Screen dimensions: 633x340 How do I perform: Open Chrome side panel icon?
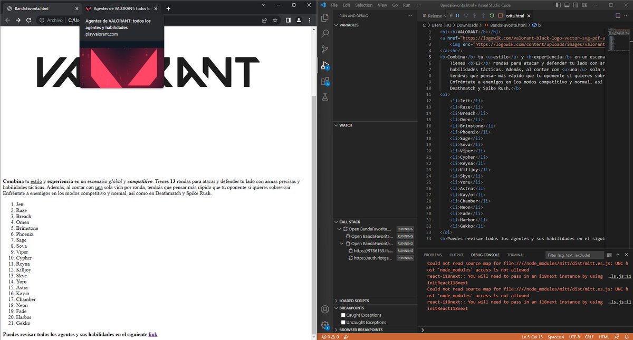coord(289,20)
